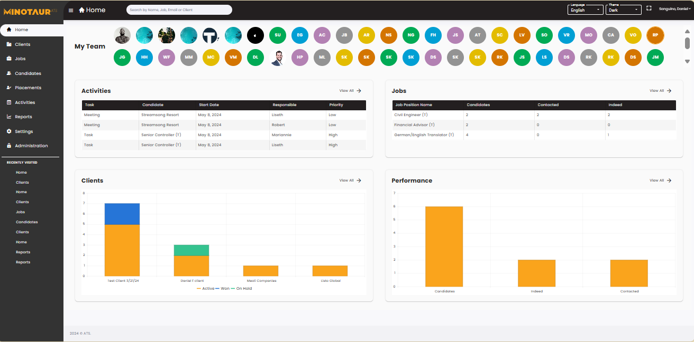Open the Theme dropdown
Viewport: 694px width, 342px height.
coord(623,9)
